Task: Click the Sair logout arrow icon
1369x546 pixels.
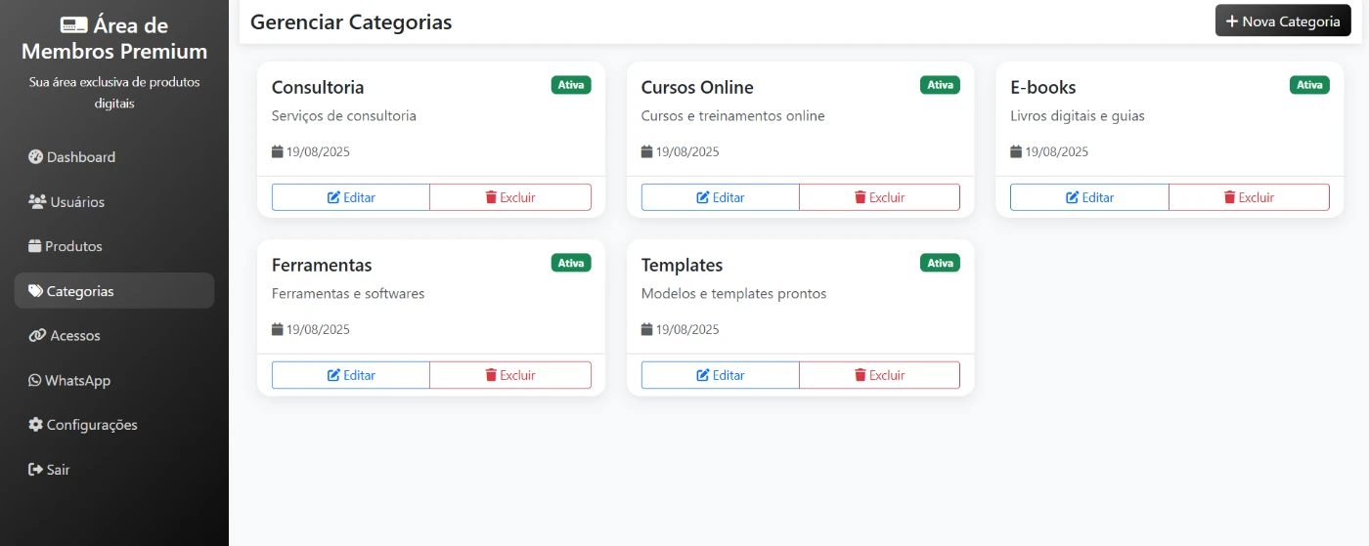Action: [x=36, y=470]
